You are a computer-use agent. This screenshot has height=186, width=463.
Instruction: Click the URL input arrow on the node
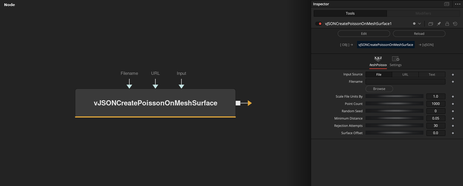coord(155,84)
